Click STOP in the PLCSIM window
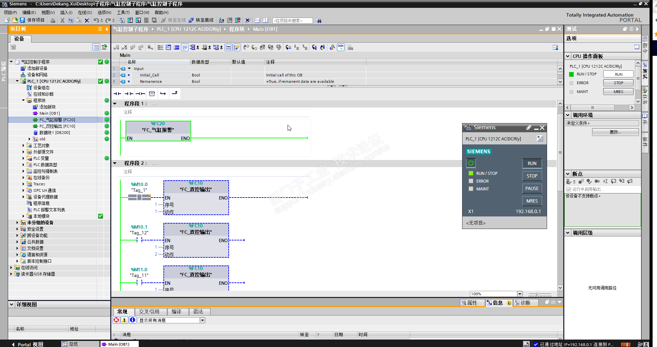Image resolution: width=657 pixels, height=347 pixels. [x=532, y=176]
